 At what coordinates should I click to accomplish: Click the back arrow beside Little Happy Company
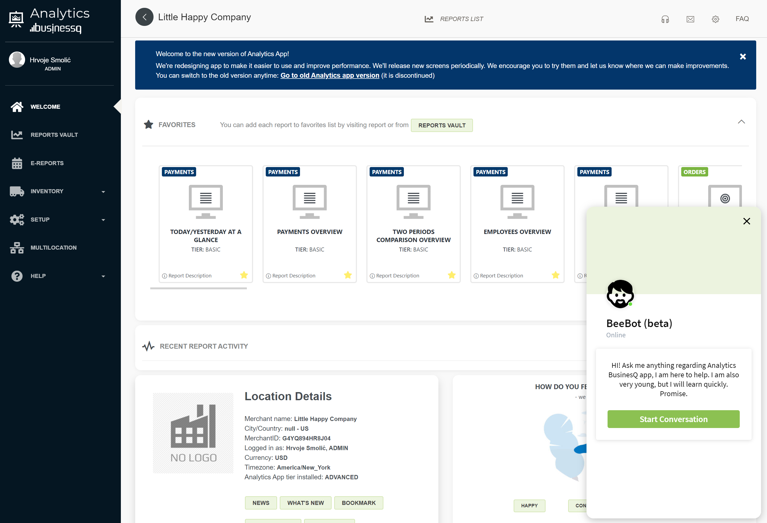[144, 17]
